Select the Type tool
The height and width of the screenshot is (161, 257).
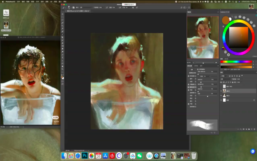pos(62,58)
